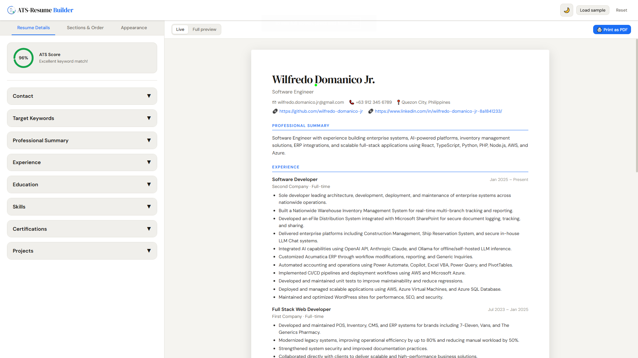The image size is (638, 358).
Task: Toggle dark mode with the moon icon
Action: pos(567,10)
